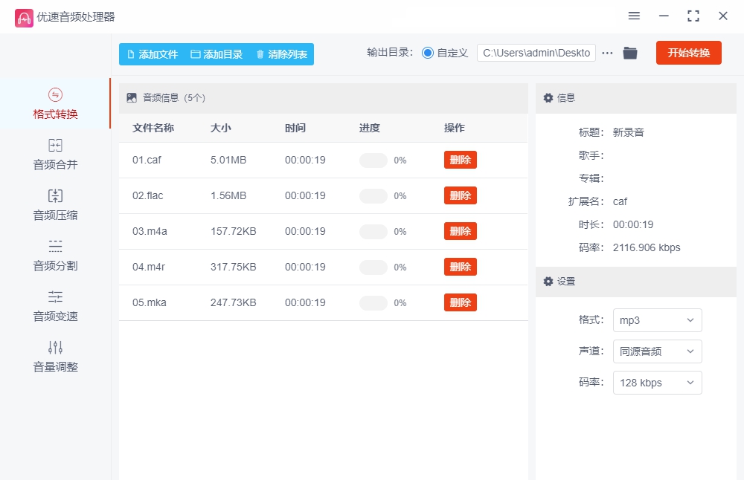Expand the 声道 channel dropdown
Viewport: 744px width, 480px height.
(657, 351)
